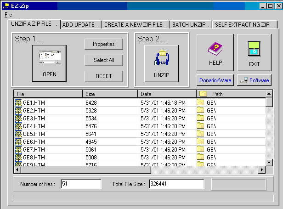Switch to the ADD UPDATE tab
The height and width of the screenshot is (209, 283).
[x=81, y=25]
